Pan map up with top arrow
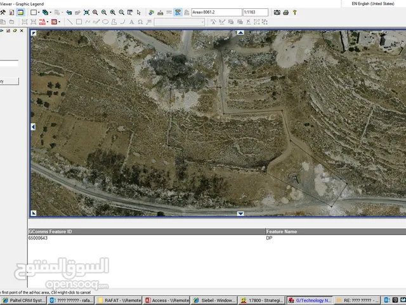This screenshot has height=305, width=406. pos(240,32)
